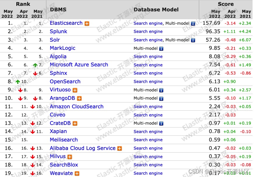The image size is (254, 177).
Task: Open the Virtuoso DBMS link
Action: tap(60, 90)
